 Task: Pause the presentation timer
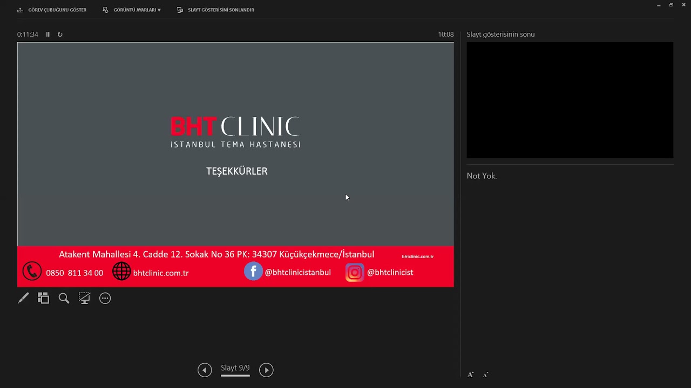click(x=48, y=34)
